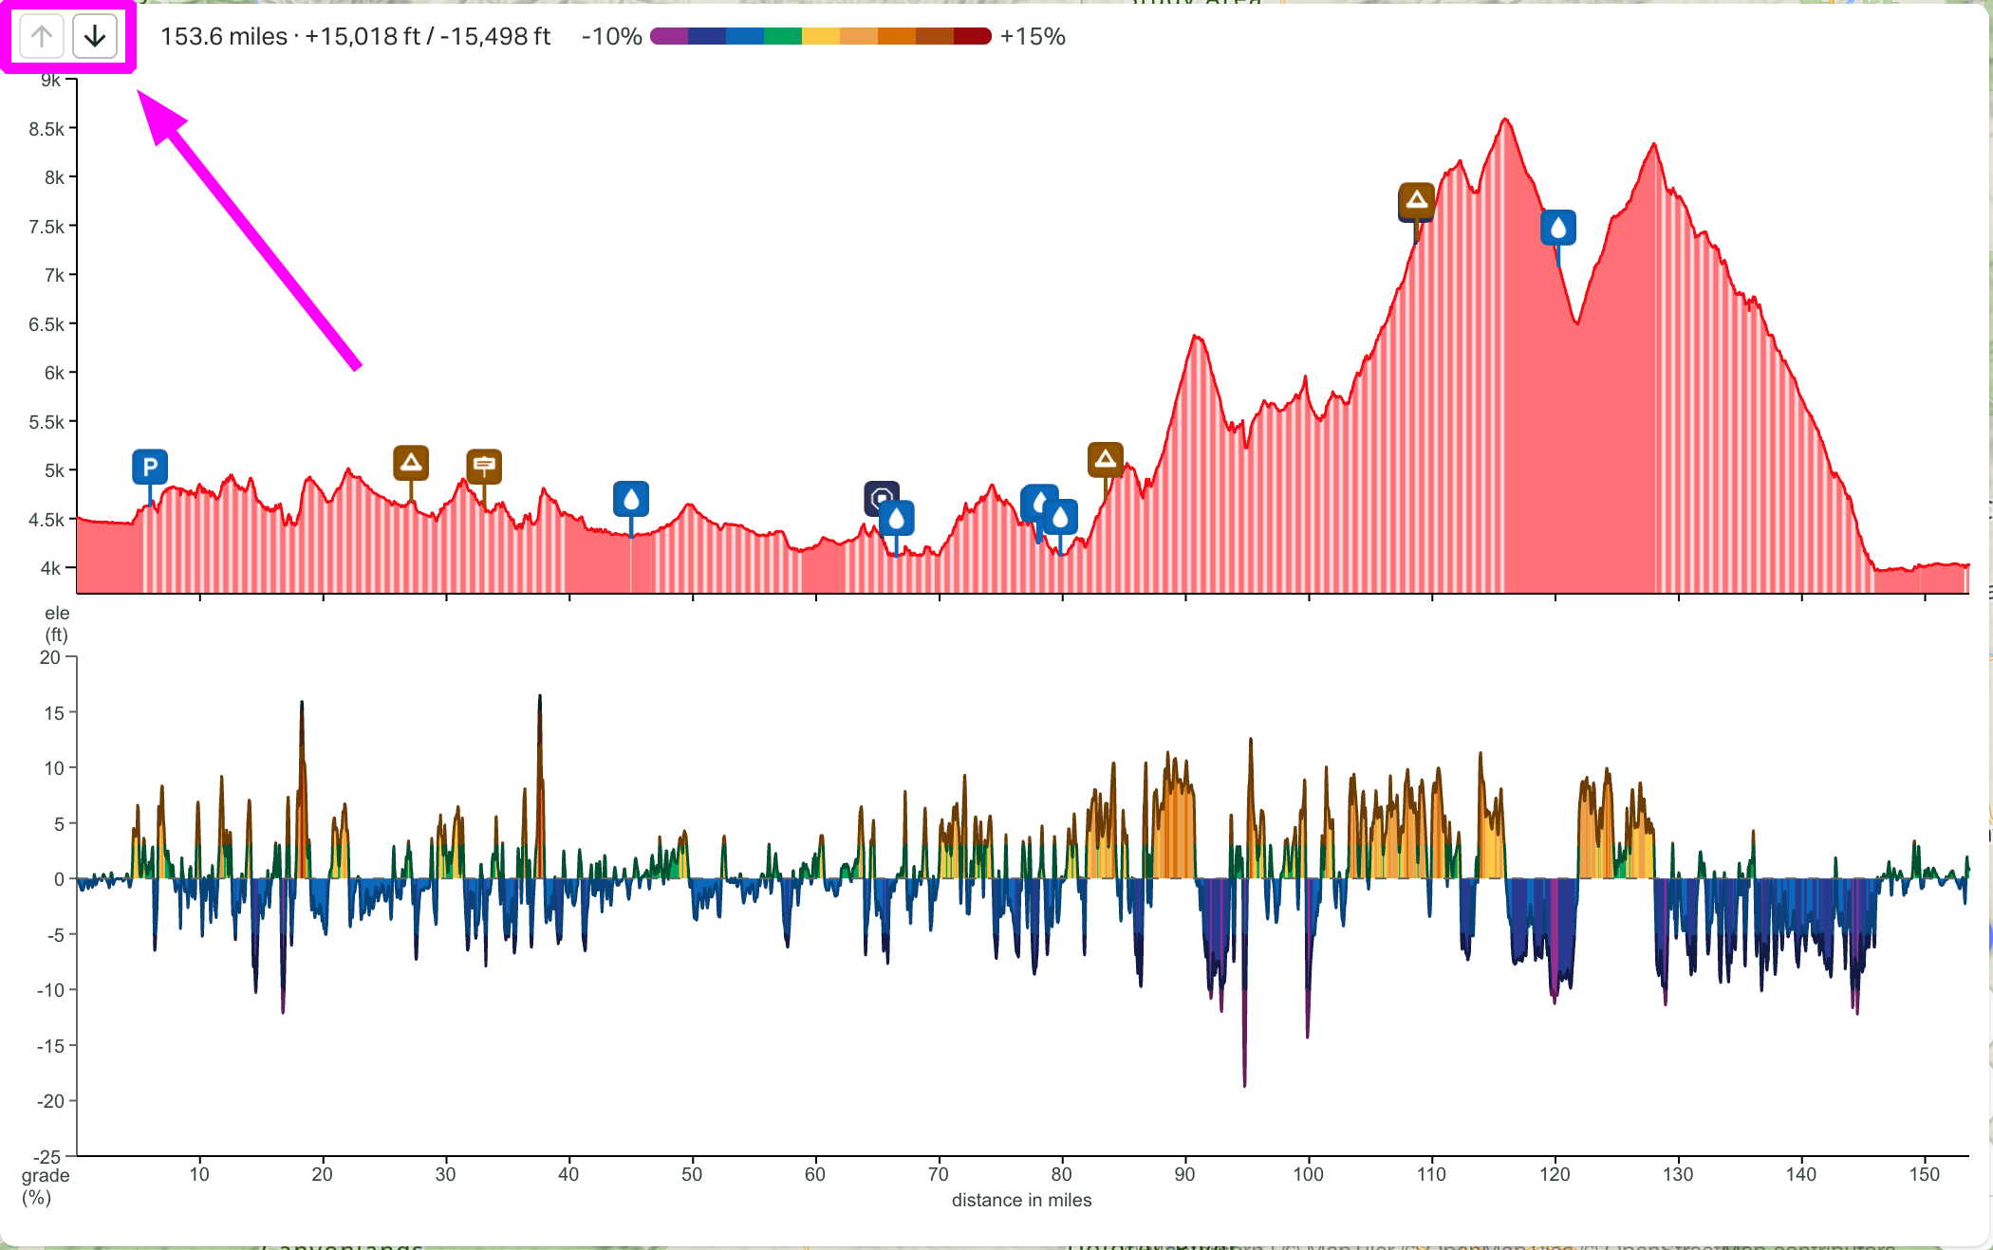Click the "6k" elevation axis tick label
Image resolution: width=1993 pixels, height=1250 pixels.
click(x=54, y=373)
